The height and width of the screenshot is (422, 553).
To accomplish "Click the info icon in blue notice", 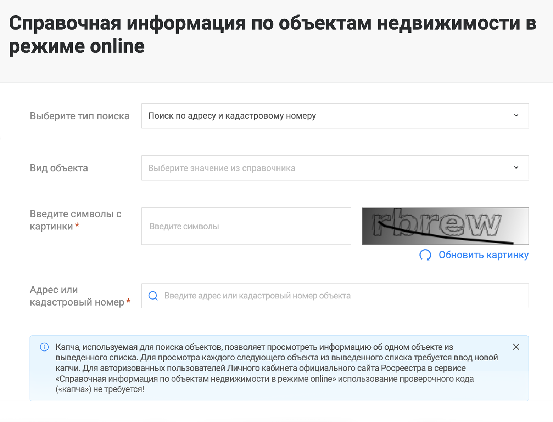I will click(x=44, y=347).
